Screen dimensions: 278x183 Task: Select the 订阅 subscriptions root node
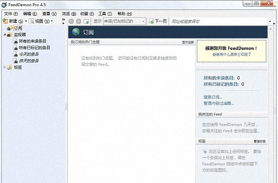[18, 28]
